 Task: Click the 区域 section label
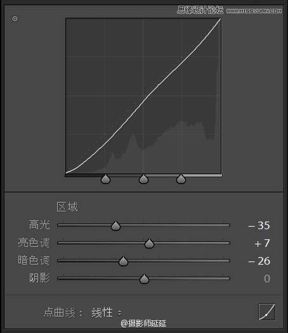[x=67, y=206]
